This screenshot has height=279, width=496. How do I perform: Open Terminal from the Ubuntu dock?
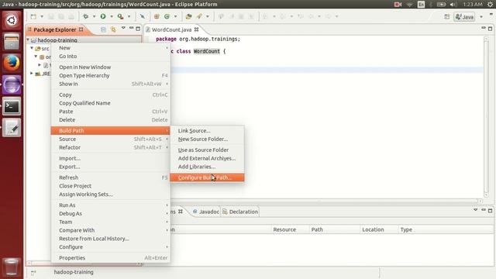click(12, 106)
